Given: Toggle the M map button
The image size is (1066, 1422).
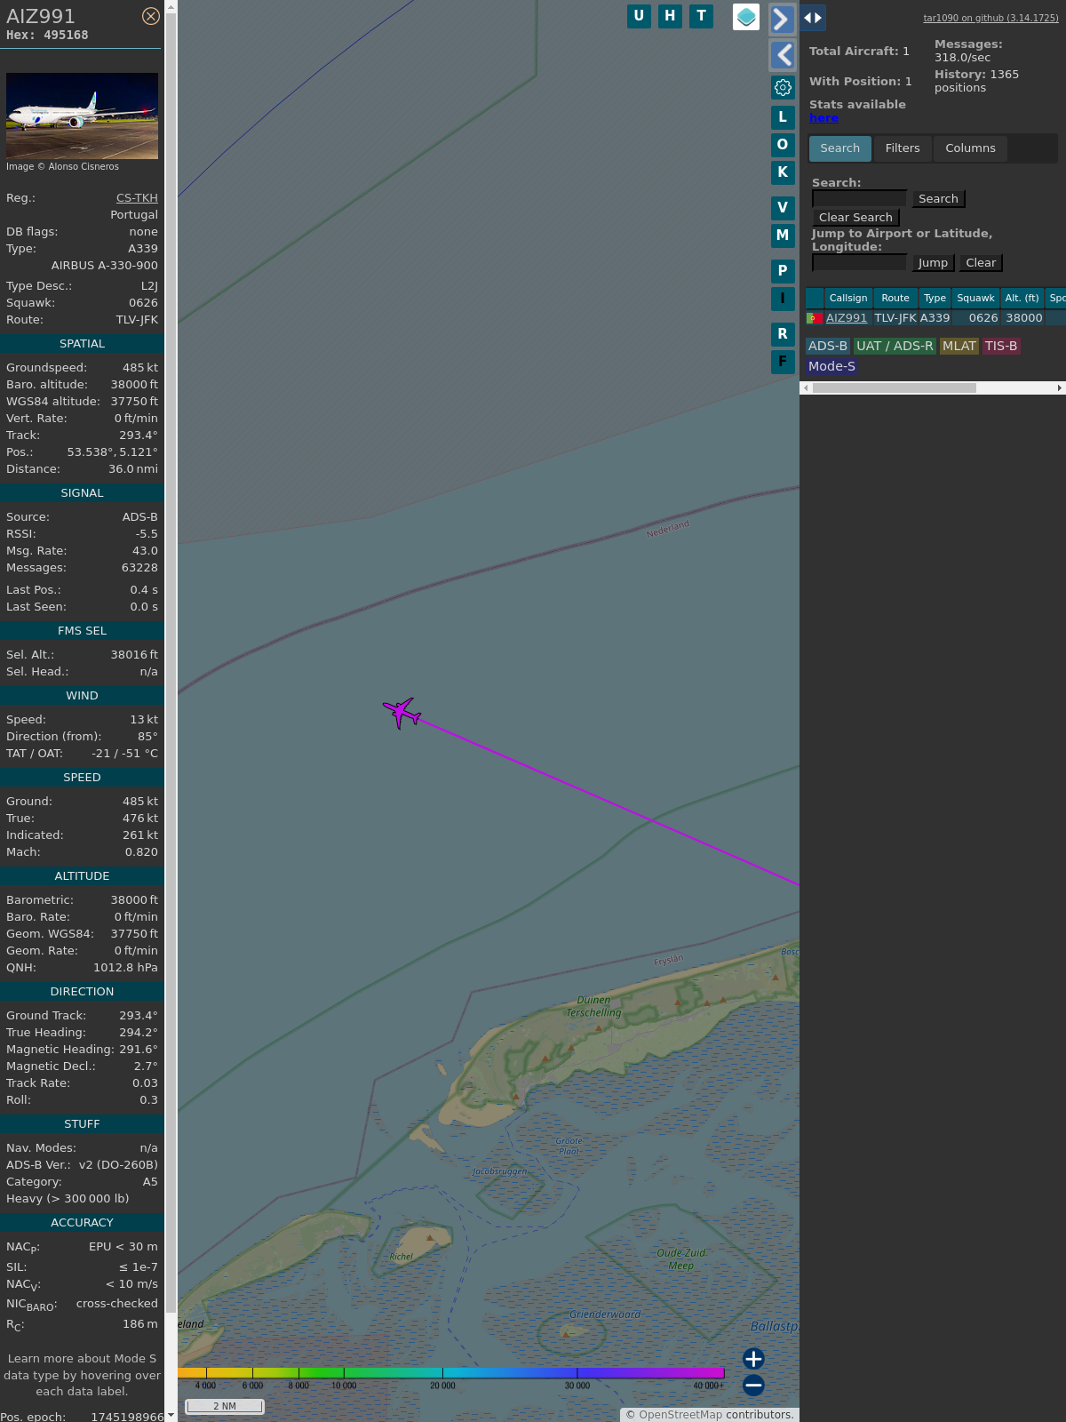Looking at the screenshot, I should click(783, 236).
